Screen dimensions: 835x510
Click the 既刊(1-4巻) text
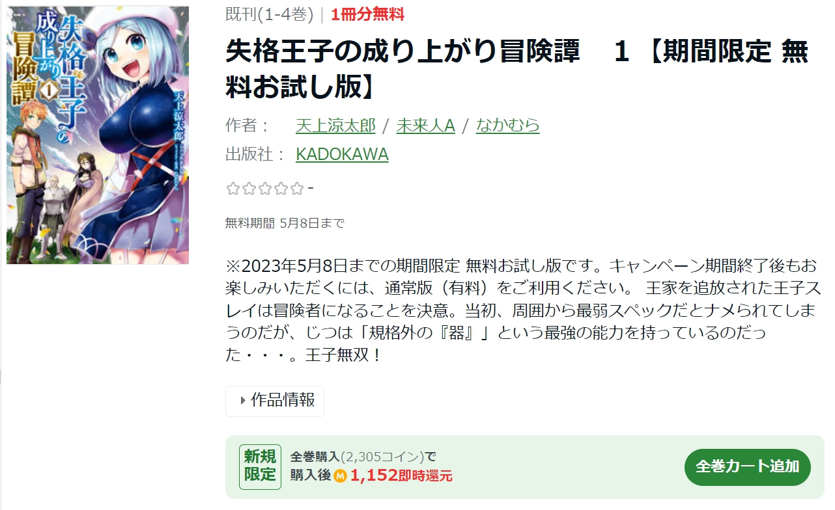pos(270,14)
